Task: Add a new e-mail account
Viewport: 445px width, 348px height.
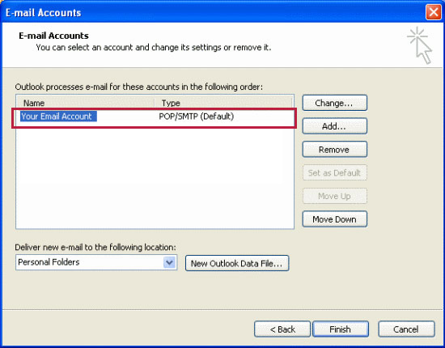Action: 335,126
